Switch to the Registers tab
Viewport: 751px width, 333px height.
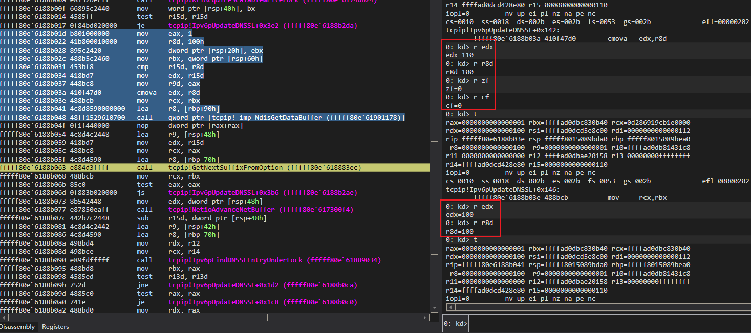pos(55,326)
